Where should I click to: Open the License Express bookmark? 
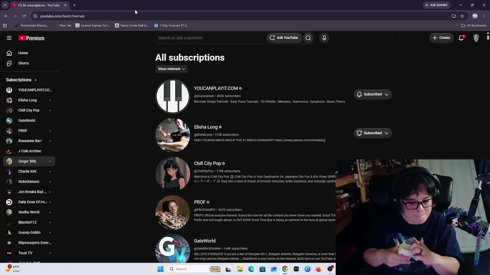93,26
